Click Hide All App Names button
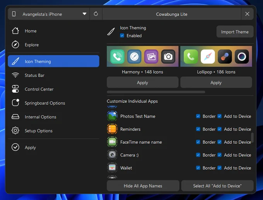263x200 pixels. [x=143, y=186]
